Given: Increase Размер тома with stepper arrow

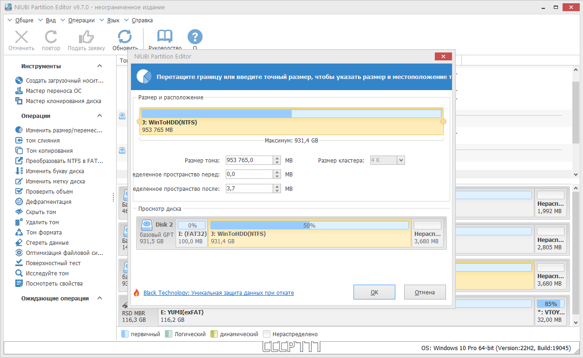Looking at the screenshot, I should click(277, 158).
